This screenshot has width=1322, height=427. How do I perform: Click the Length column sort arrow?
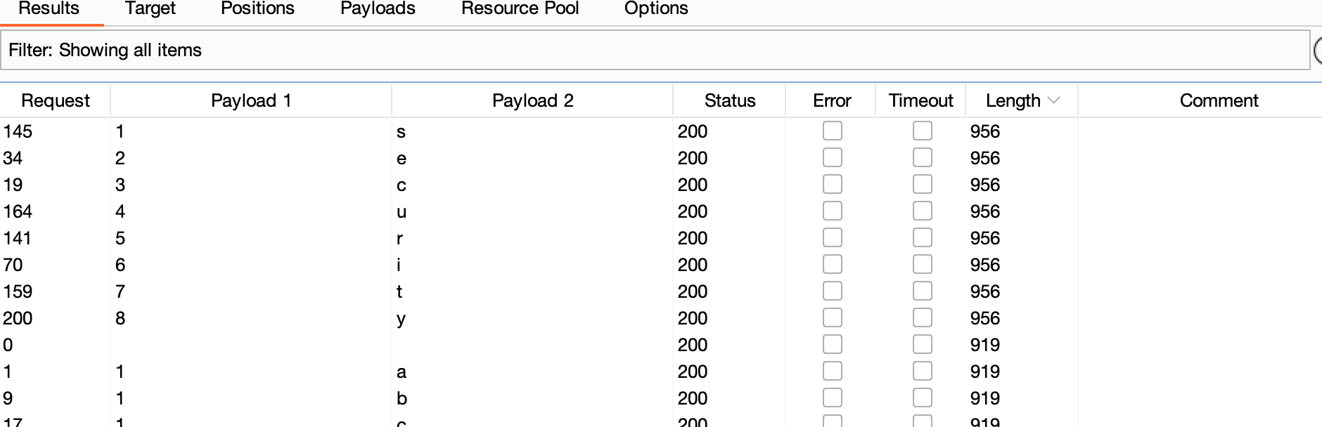(1053, 100)
